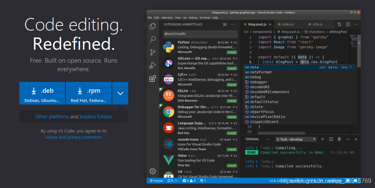Kill terminal with trash icon

click(339, 139)
